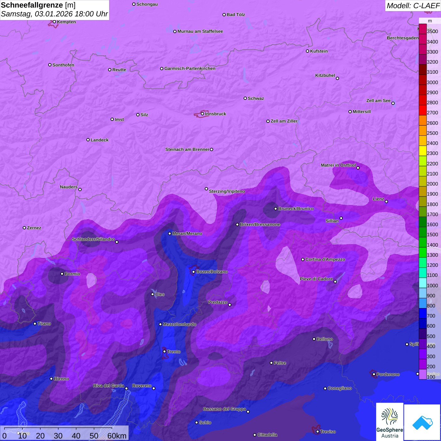Click the 'Bormio' town label
Viewport: 441px width, 441px height.
(72, 274)
